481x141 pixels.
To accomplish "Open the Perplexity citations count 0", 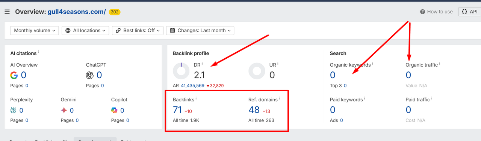I will coord(21,110).
